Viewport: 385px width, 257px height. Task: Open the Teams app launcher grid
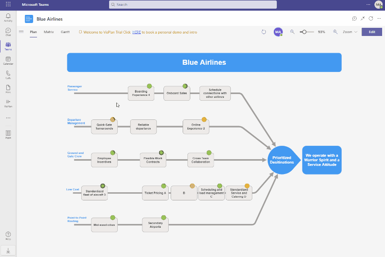click(8, 4)
